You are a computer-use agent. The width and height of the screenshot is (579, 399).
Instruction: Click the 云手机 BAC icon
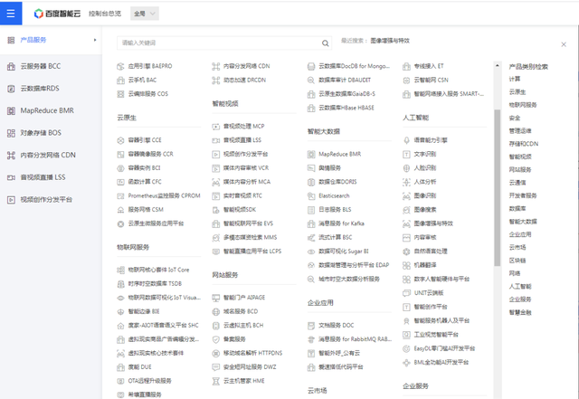pyautogui.click(x=120, y=81)
